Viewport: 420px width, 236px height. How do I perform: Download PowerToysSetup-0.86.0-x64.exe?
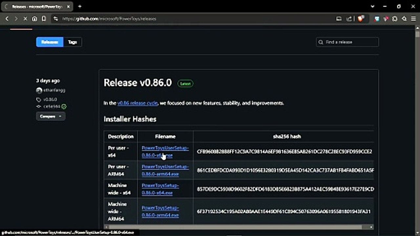(x=160, y=189)
